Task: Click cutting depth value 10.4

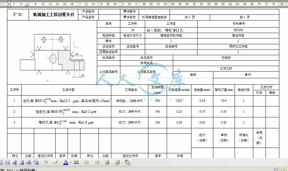Action: [x=224, y=101]
